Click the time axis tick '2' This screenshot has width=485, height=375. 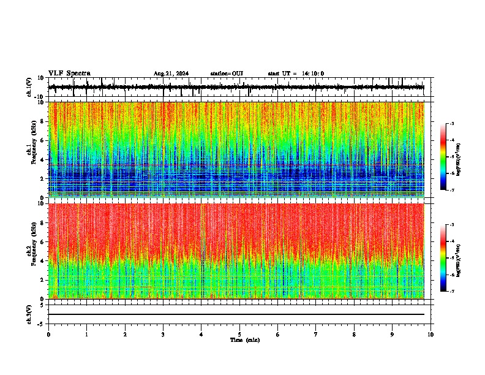(125, 335)
